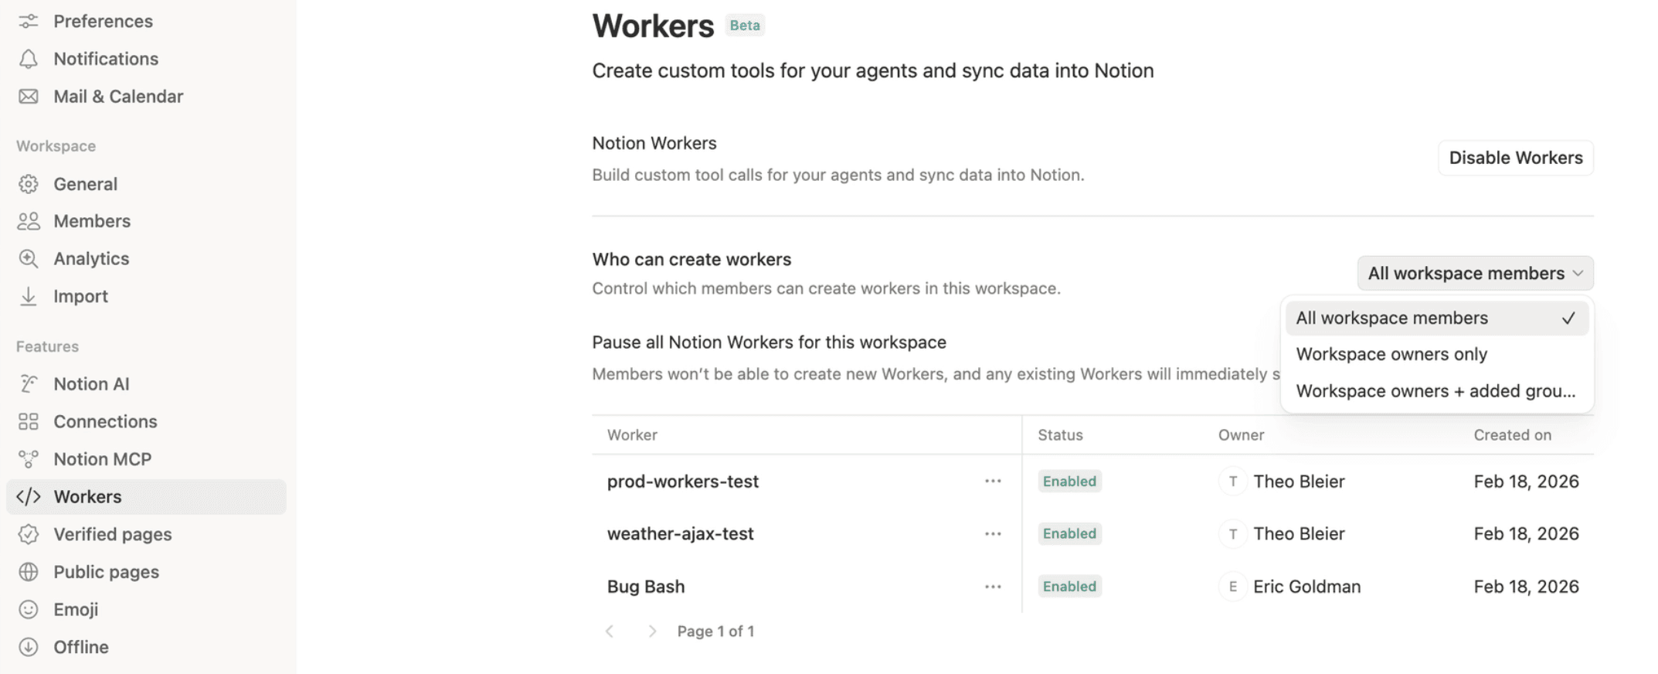Click Enabled status for Bug Bash

(x=1069, y=587)
